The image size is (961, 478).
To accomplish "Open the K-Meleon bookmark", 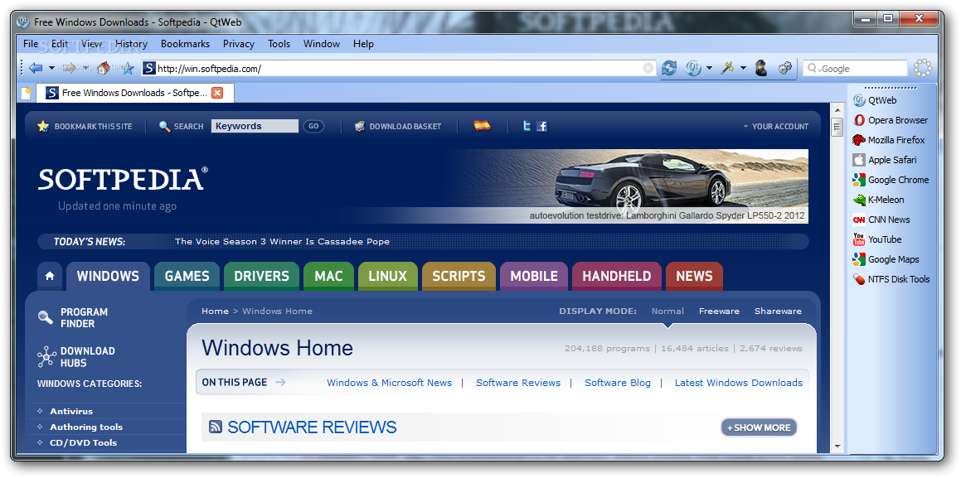I will pyautogui.click(x=878, y=200).
